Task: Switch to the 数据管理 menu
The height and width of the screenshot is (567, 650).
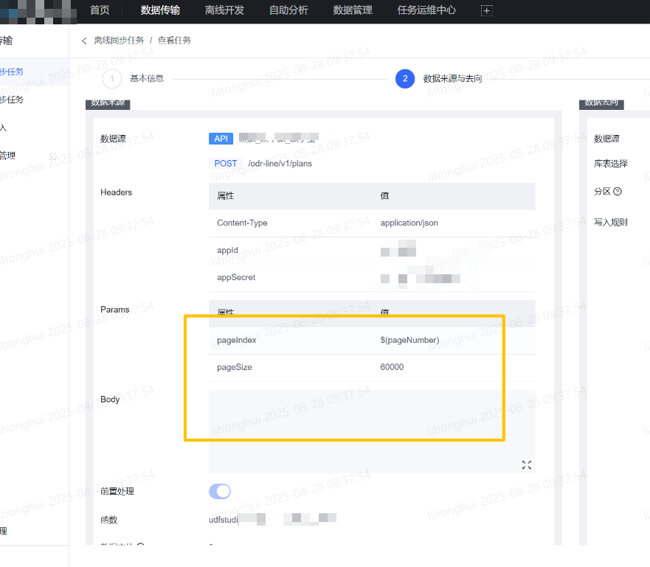Action: 353,10
